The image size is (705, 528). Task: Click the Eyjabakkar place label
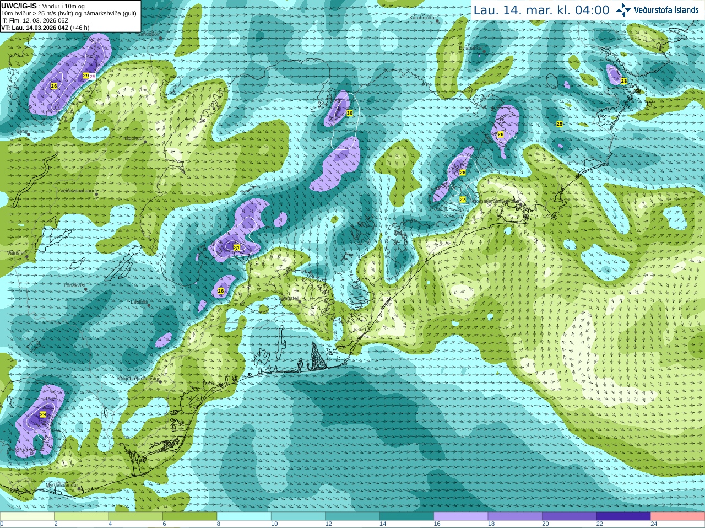coord(471,48)
